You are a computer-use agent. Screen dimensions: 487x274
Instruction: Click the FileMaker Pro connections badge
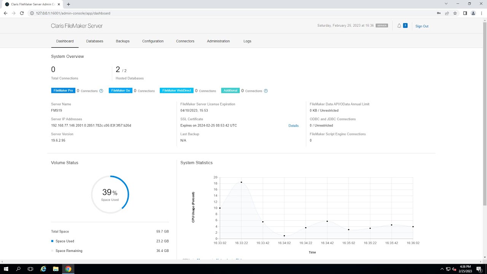pyautogui.click(x=63, y=91)
